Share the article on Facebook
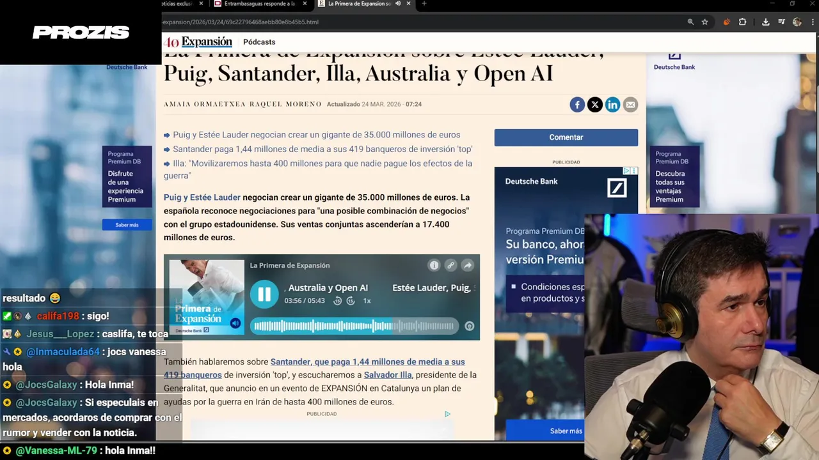The height and width of the screenshot is (460, 819). [577, 105]
